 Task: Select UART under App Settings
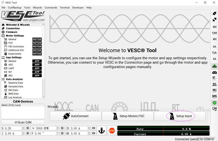point(22,68)
